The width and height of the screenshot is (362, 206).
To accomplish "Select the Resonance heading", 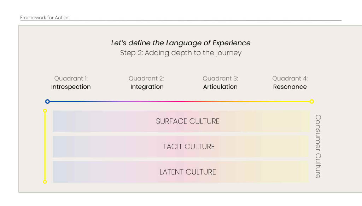I will (290, 87).
